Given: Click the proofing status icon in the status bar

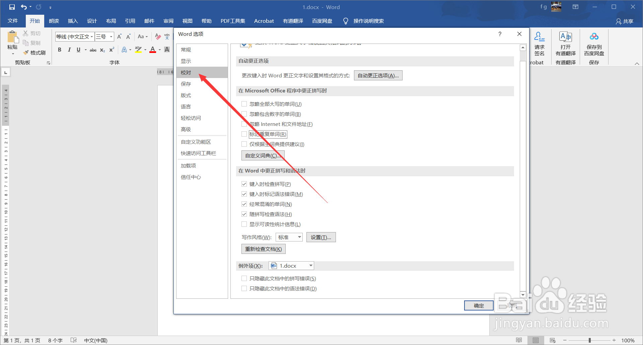Looking at the screenshot, I should coord(74,340).
